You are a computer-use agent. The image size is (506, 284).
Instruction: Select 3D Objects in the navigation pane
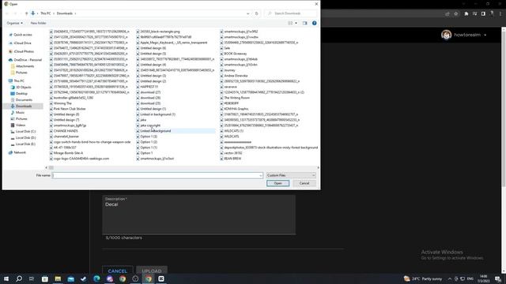point(24,87)
